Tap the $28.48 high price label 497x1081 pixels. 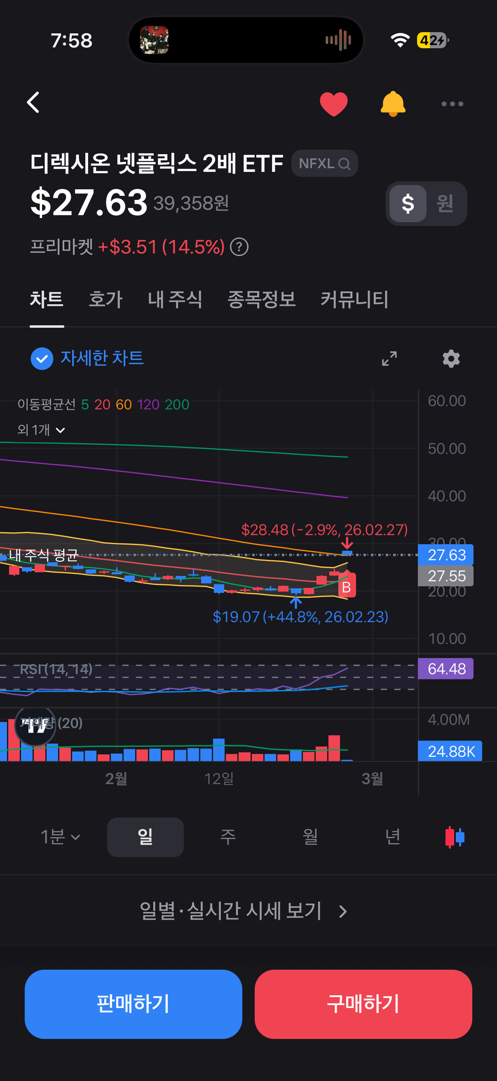(324, 530)
